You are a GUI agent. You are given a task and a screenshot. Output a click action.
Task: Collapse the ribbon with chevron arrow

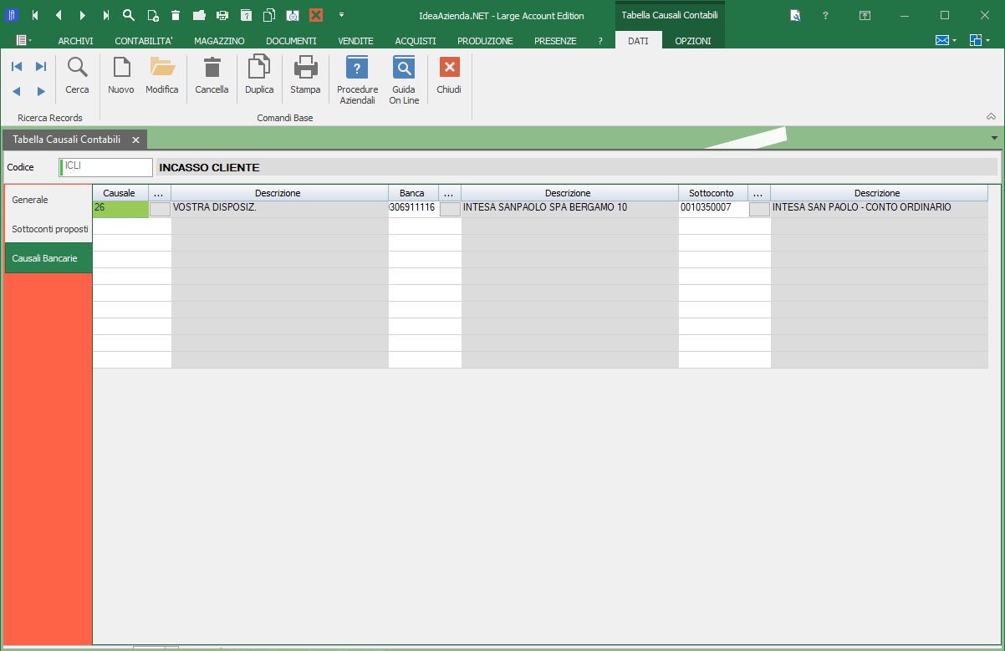coord(992,117)
